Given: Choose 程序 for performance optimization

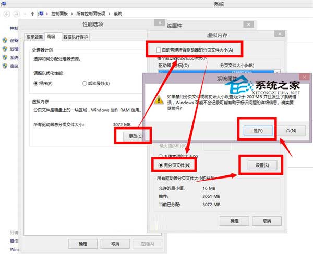Looking at the screenshot, I should pos(36,83).
